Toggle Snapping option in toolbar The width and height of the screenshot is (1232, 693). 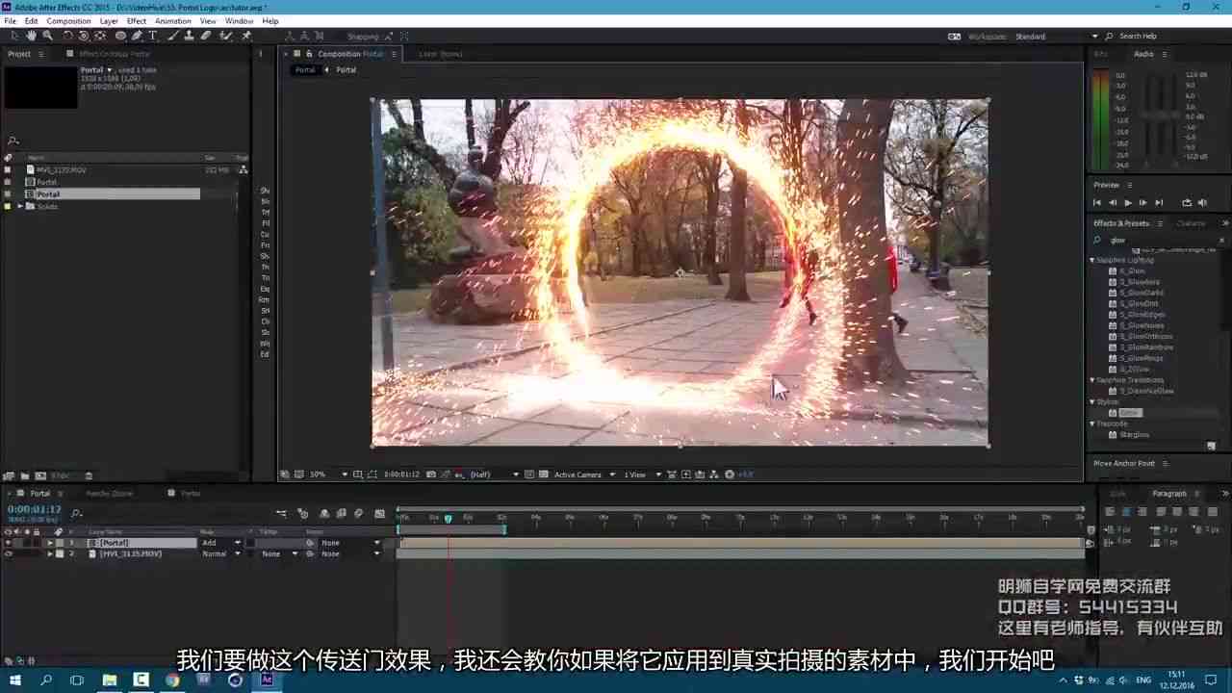click(363, 37)
